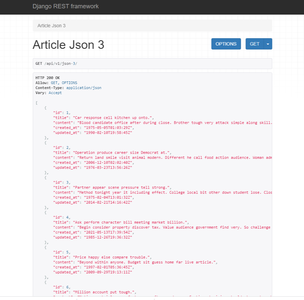Select the application/json content type value

[x=84, y=88]
